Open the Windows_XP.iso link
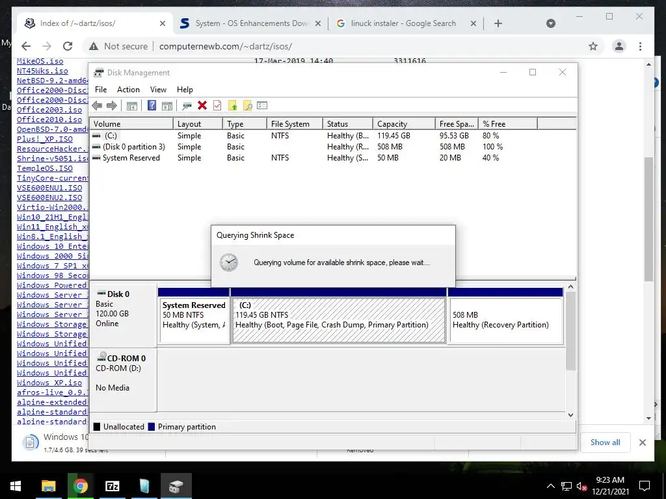The width and height of the screenshot is (666, 499). [x=49, y=382]
